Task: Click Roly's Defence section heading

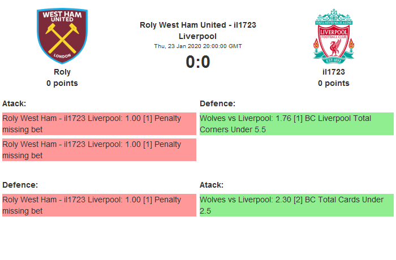Action: (20, 185)
